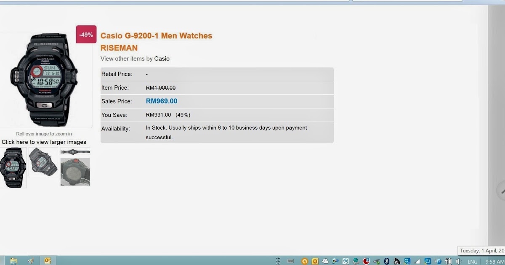The width and height of the screenshot is (505, 265).
Task: Open the red clock utility tray icon
Action: pos(366,260)
